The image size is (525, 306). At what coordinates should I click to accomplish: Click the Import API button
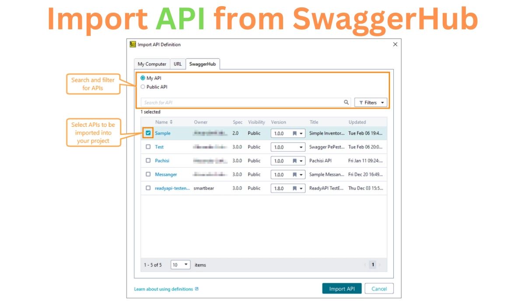coord(342,289)
